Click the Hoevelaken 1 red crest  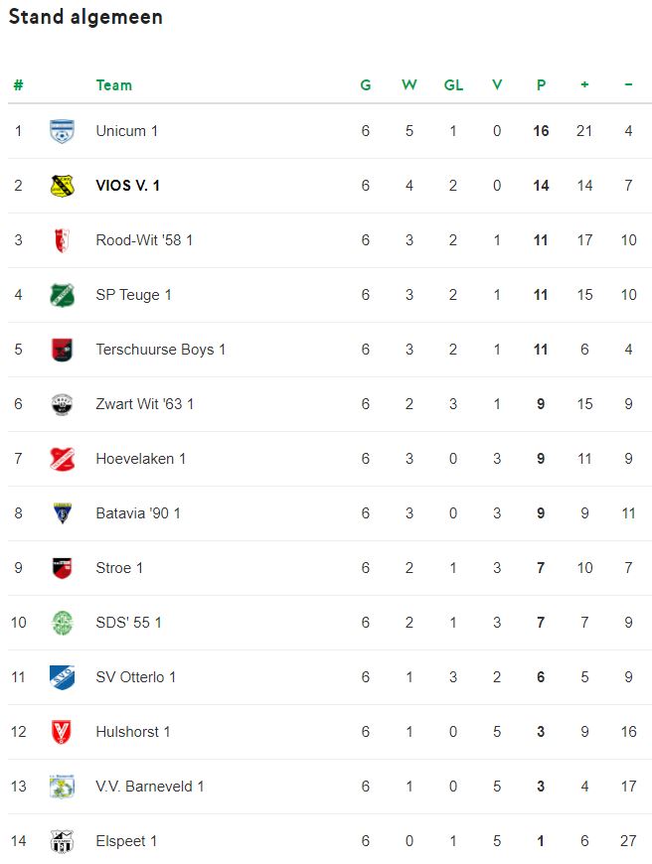[62, 459]
